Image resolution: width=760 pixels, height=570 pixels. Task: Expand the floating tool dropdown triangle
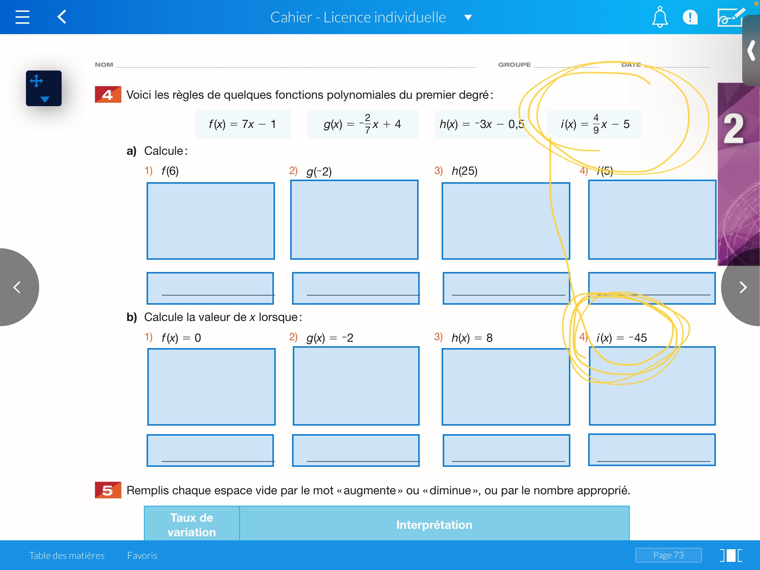pos(45,99)
